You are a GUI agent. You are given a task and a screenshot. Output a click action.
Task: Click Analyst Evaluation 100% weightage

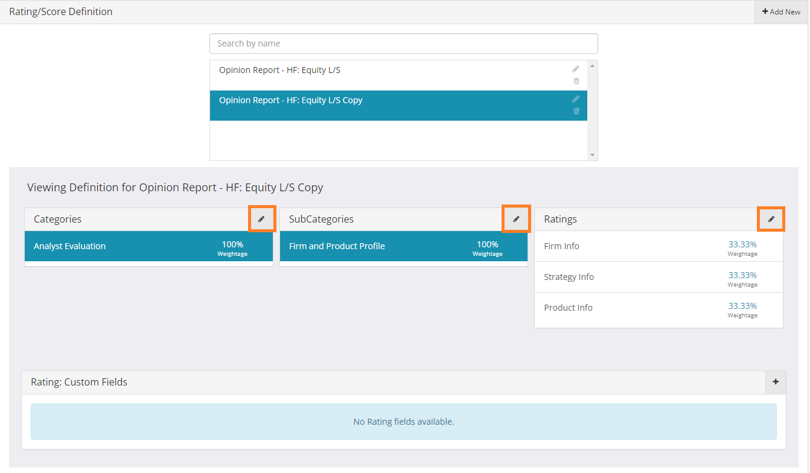coord(232,244)
